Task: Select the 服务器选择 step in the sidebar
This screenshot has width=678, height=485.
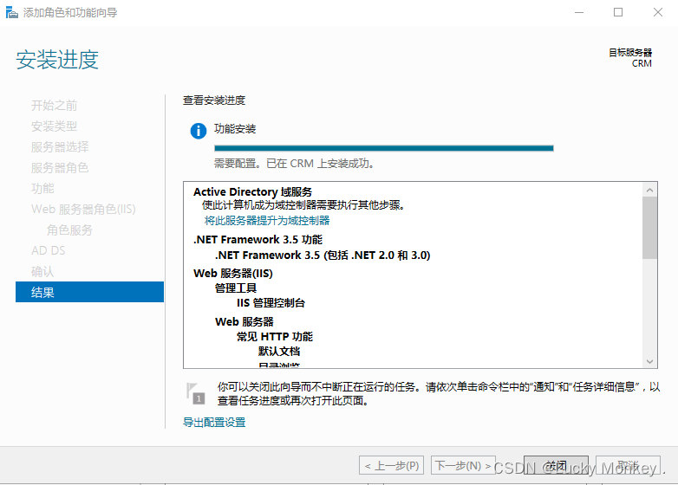Action: point(60,147)
